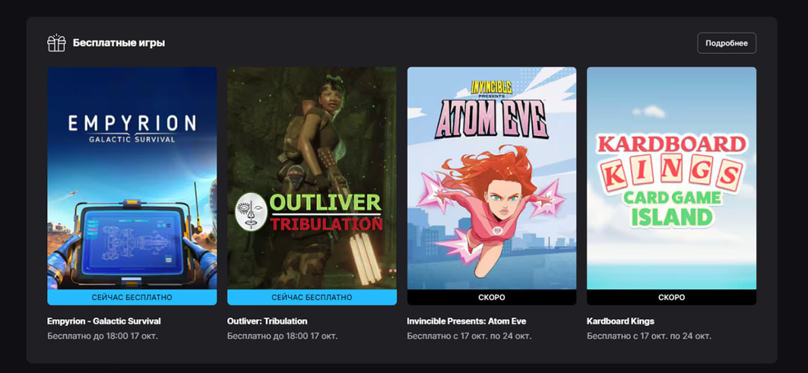
Task: Click Kardboard Kings free date range text
Action: tap(649, 335)
